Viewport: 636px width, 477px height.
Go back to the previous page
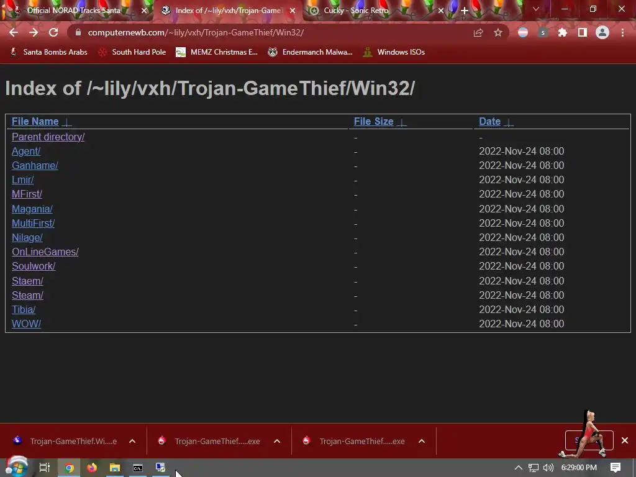(x=14, y=32)
